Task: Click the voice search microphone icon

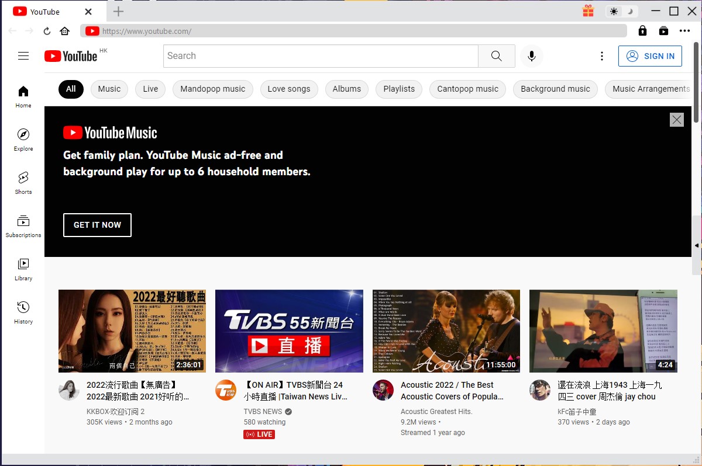Action: coord(531,56)
